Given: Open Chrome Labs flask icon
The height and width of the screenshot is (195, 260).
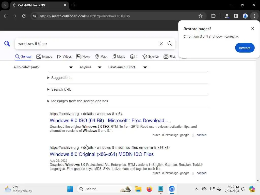Looking at the screenshot, I should coord(227,16).
